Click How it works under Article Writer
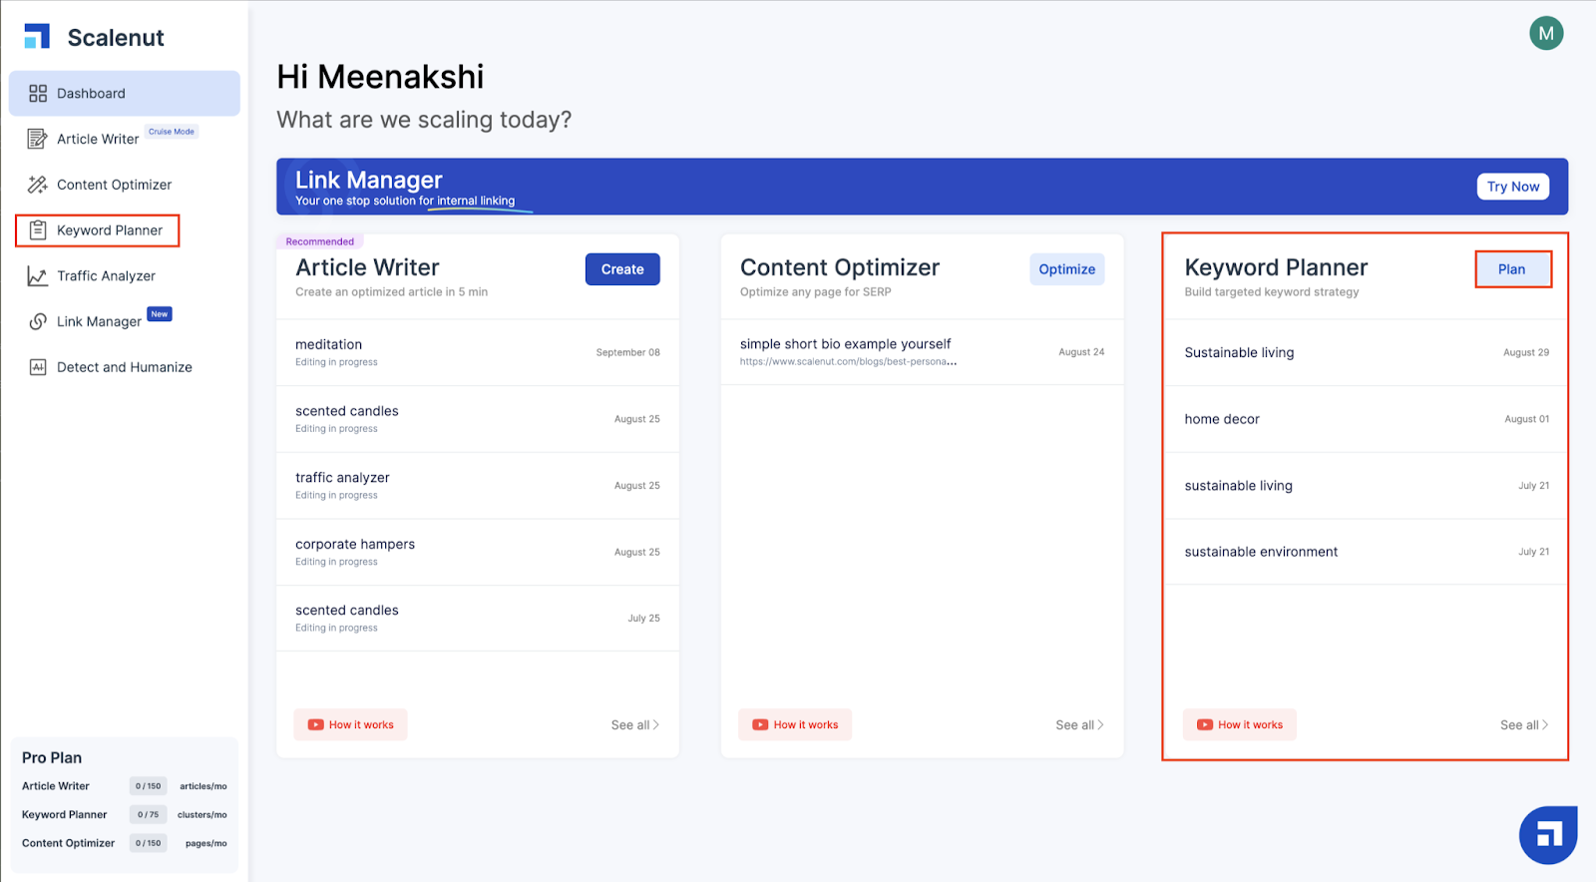1596x882 pixels. tap(351, 724)
